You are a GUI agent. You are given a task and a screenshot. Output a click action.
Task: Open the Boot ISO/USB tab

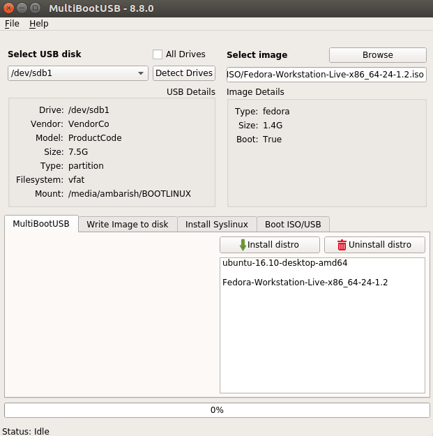(x=293, y=224)
